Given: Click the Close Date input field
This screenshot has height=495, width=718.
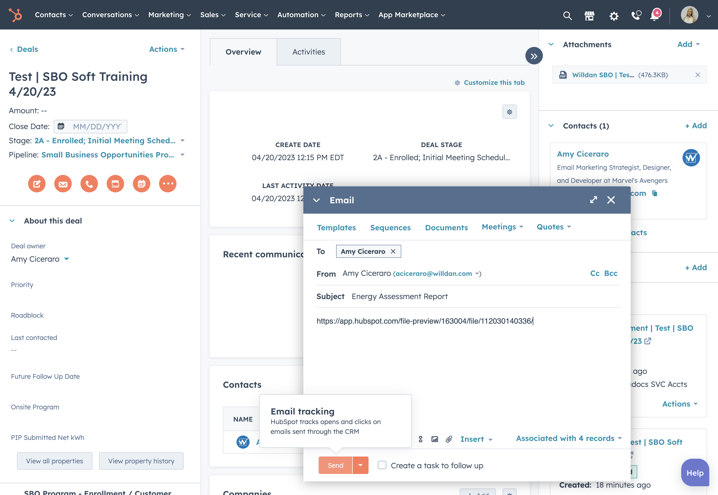Looking at the screenshot, I should click(x=91, y=127).
